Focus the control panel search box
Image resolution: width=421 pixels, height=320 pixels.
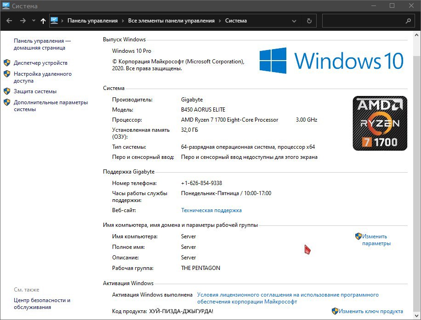[x=368, y=21]
